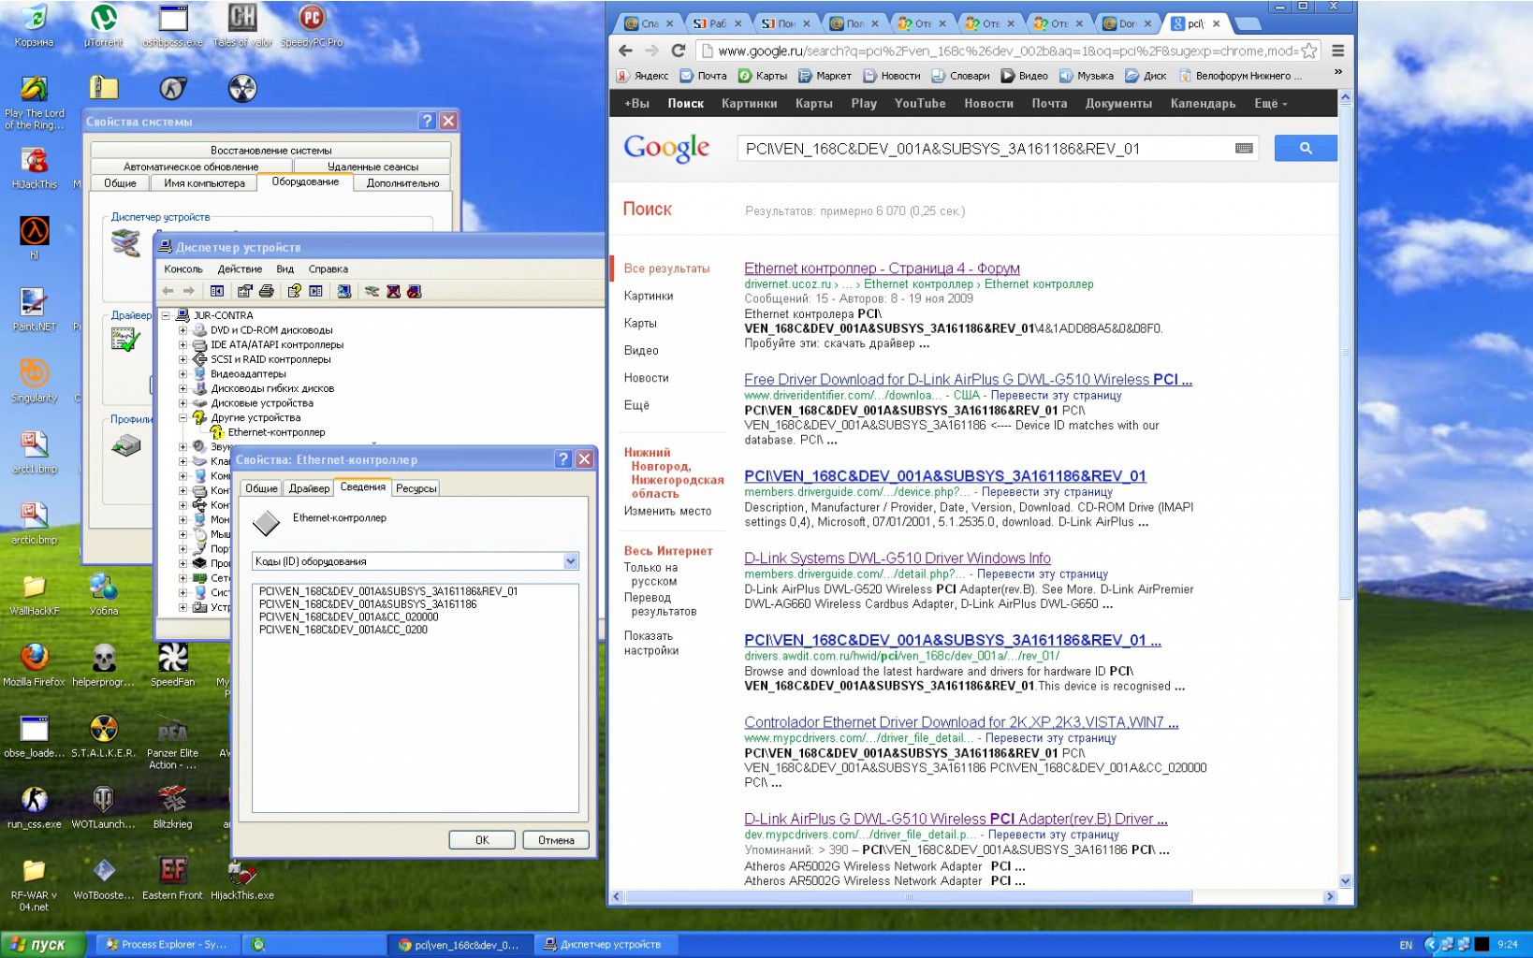Switch to Драйвер tab in Ethernet properties
The height and width of the screenshot is (958, 1533).
(x=309, y=488)
